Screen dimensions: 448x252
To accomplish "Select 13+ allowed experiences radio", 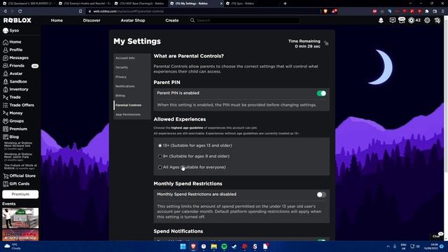I will click(x=160, y=146).
